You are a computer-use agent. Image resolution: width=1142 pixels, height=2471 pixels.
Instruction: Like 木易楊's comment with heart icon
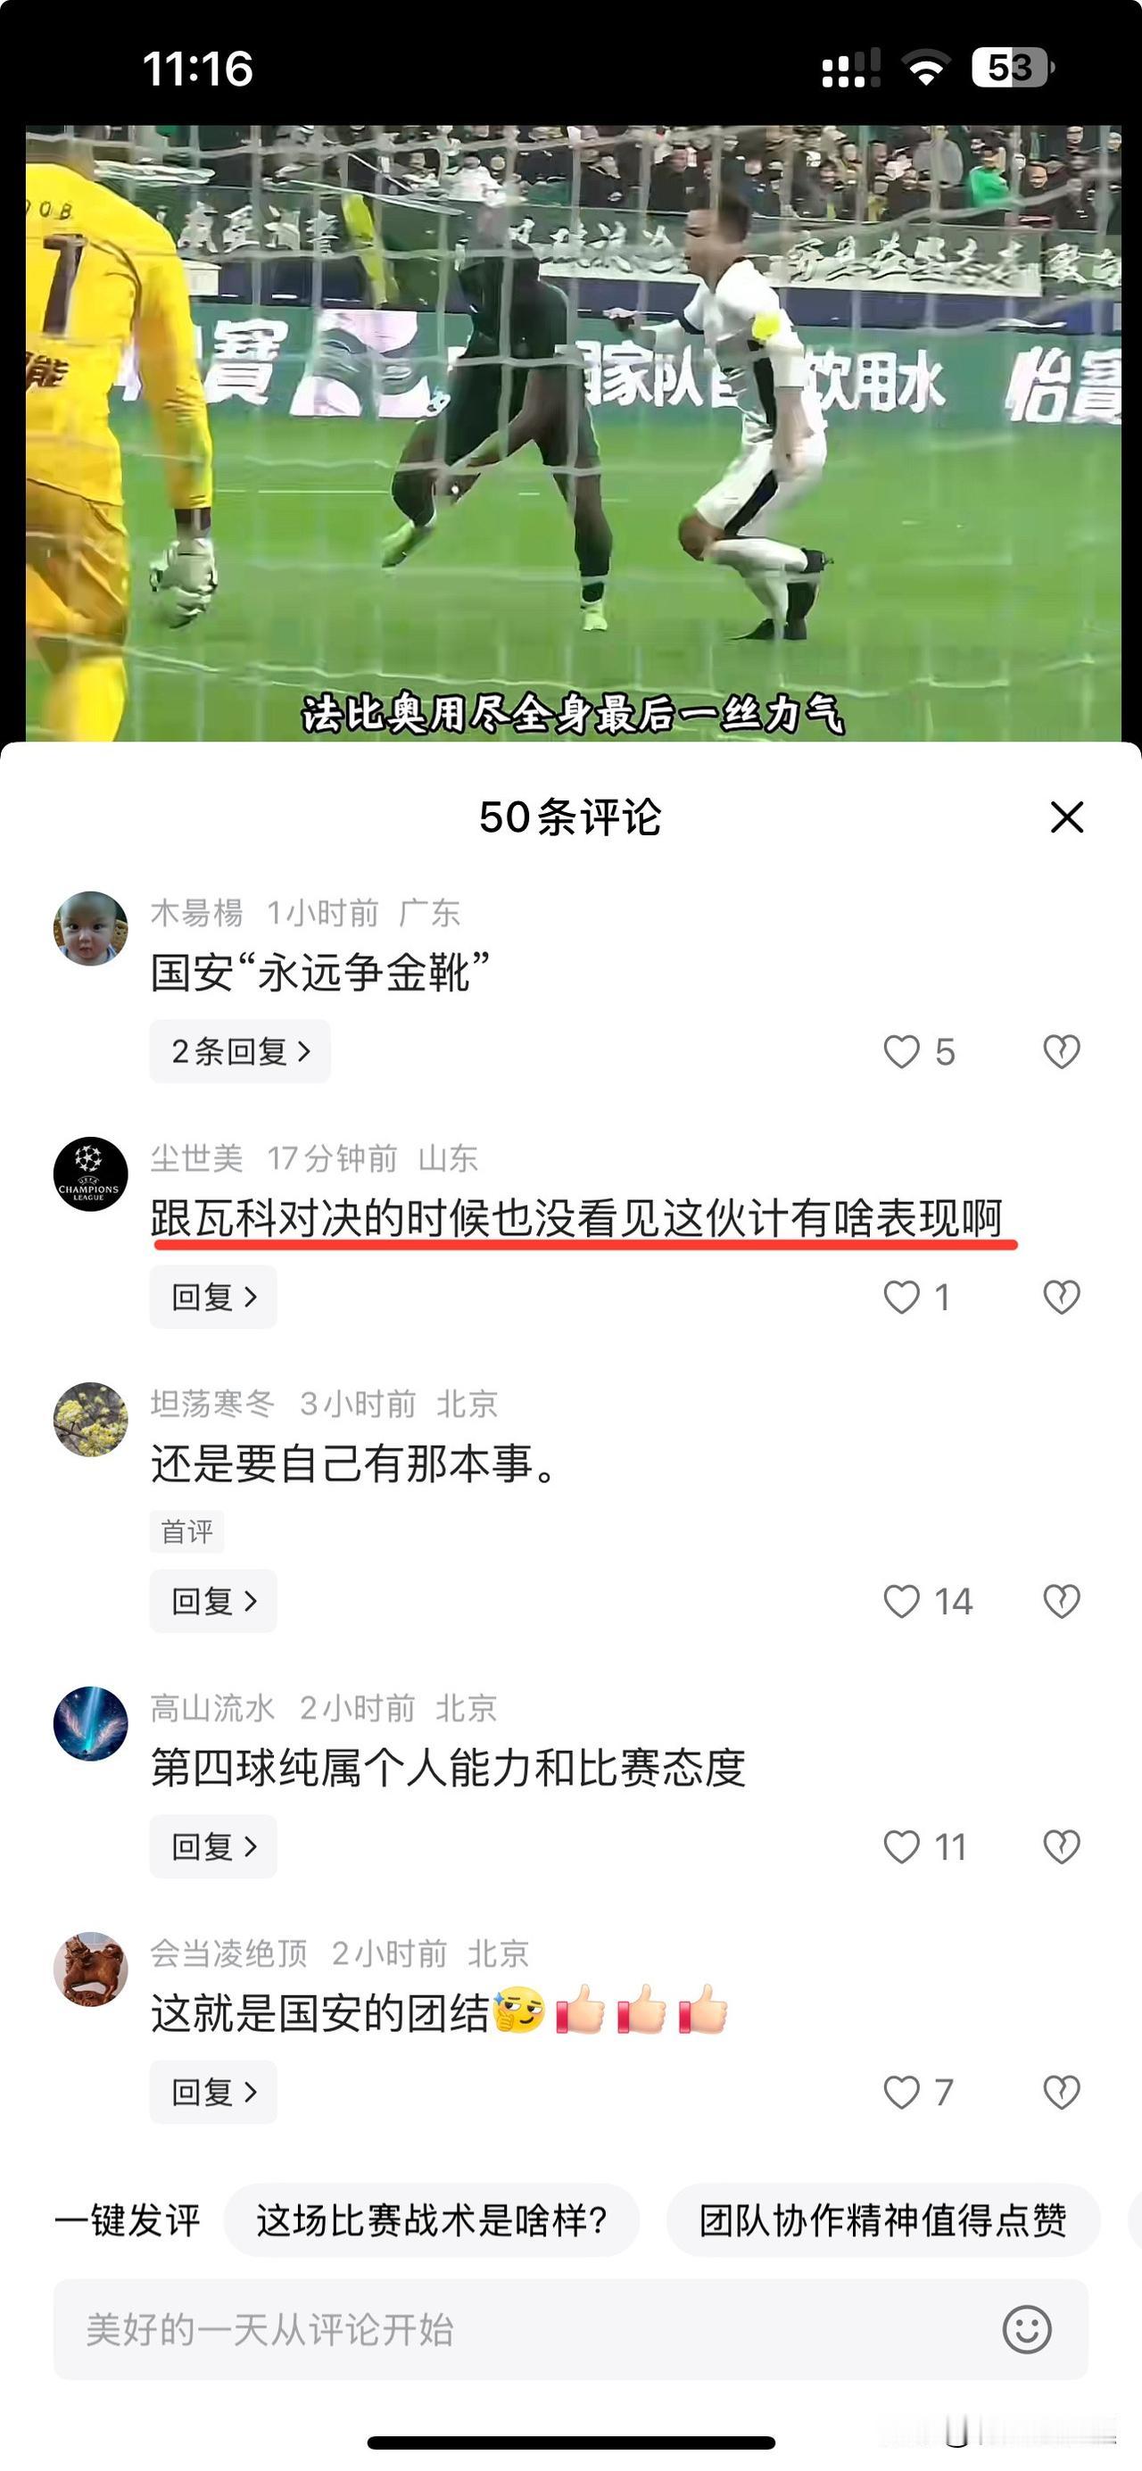click(901, 1051)
